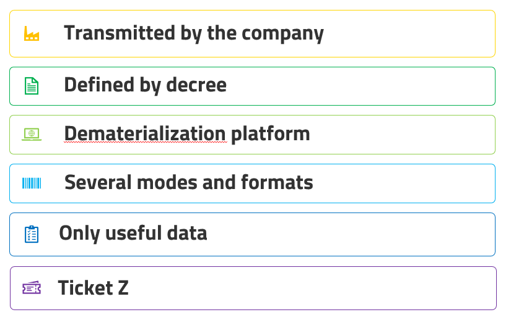Click the laptop with globe icon
511x320 pixels.
32,134
